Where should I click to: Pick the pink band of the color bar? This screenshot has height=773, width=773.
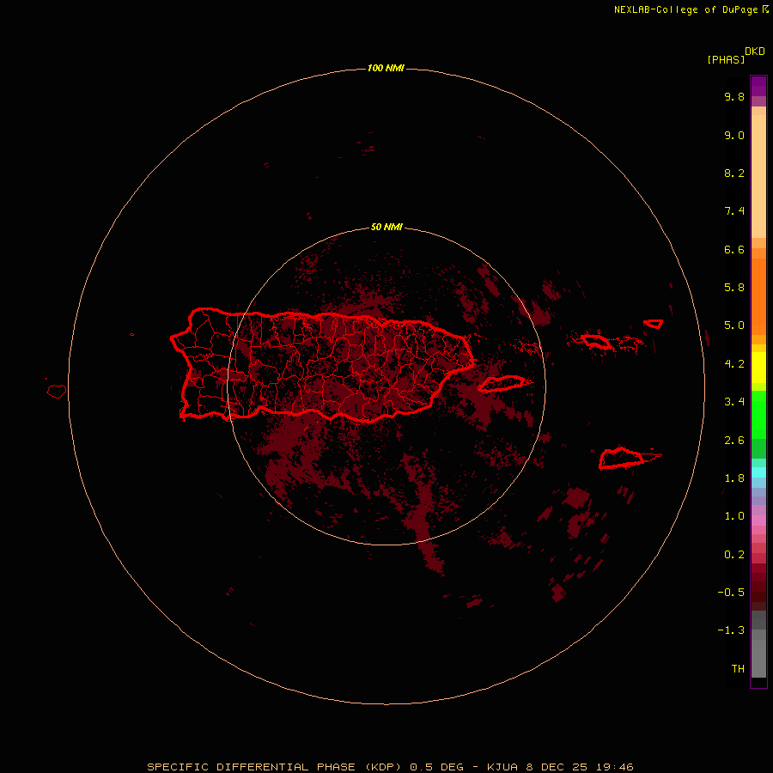tap(758, 520)
